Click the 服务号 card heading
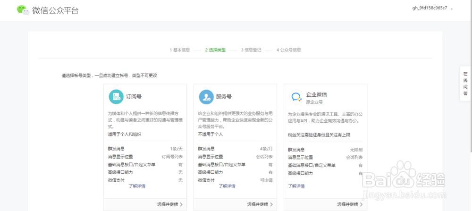This screenshot has height=211, width=472. point(224,97)
